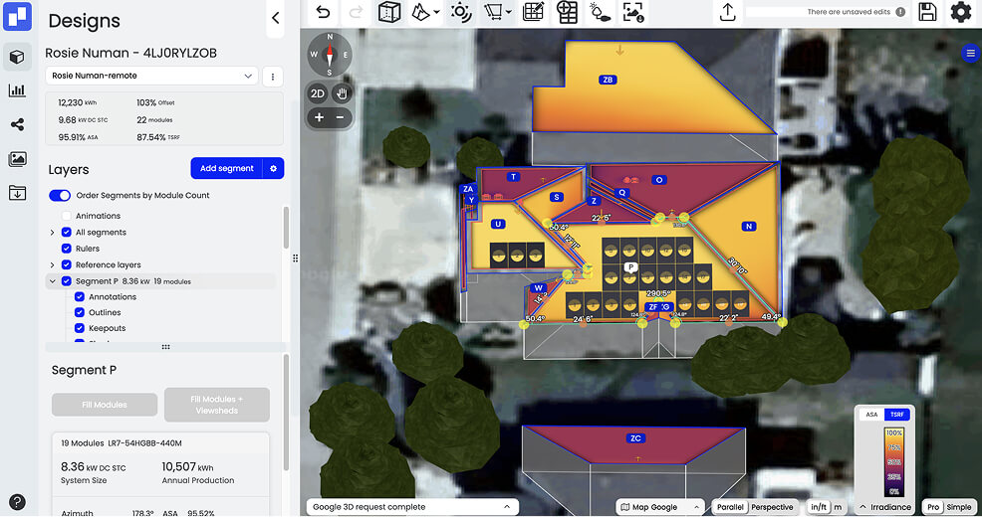Zoom out with the minus button
This screenshot has height=517, width=982.
point(340,117)
